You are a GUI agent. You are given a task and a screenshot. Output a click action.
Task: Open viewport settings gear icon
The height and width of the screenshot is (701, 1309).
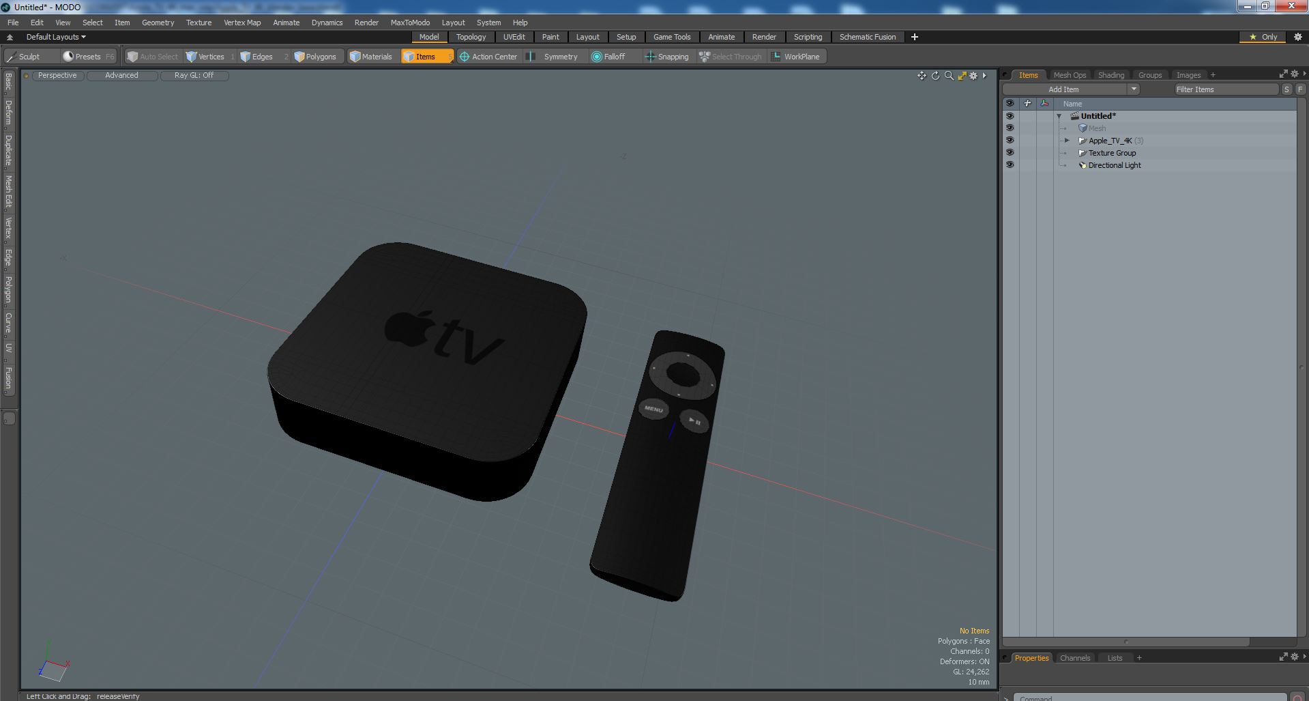(x=973, y=76)
